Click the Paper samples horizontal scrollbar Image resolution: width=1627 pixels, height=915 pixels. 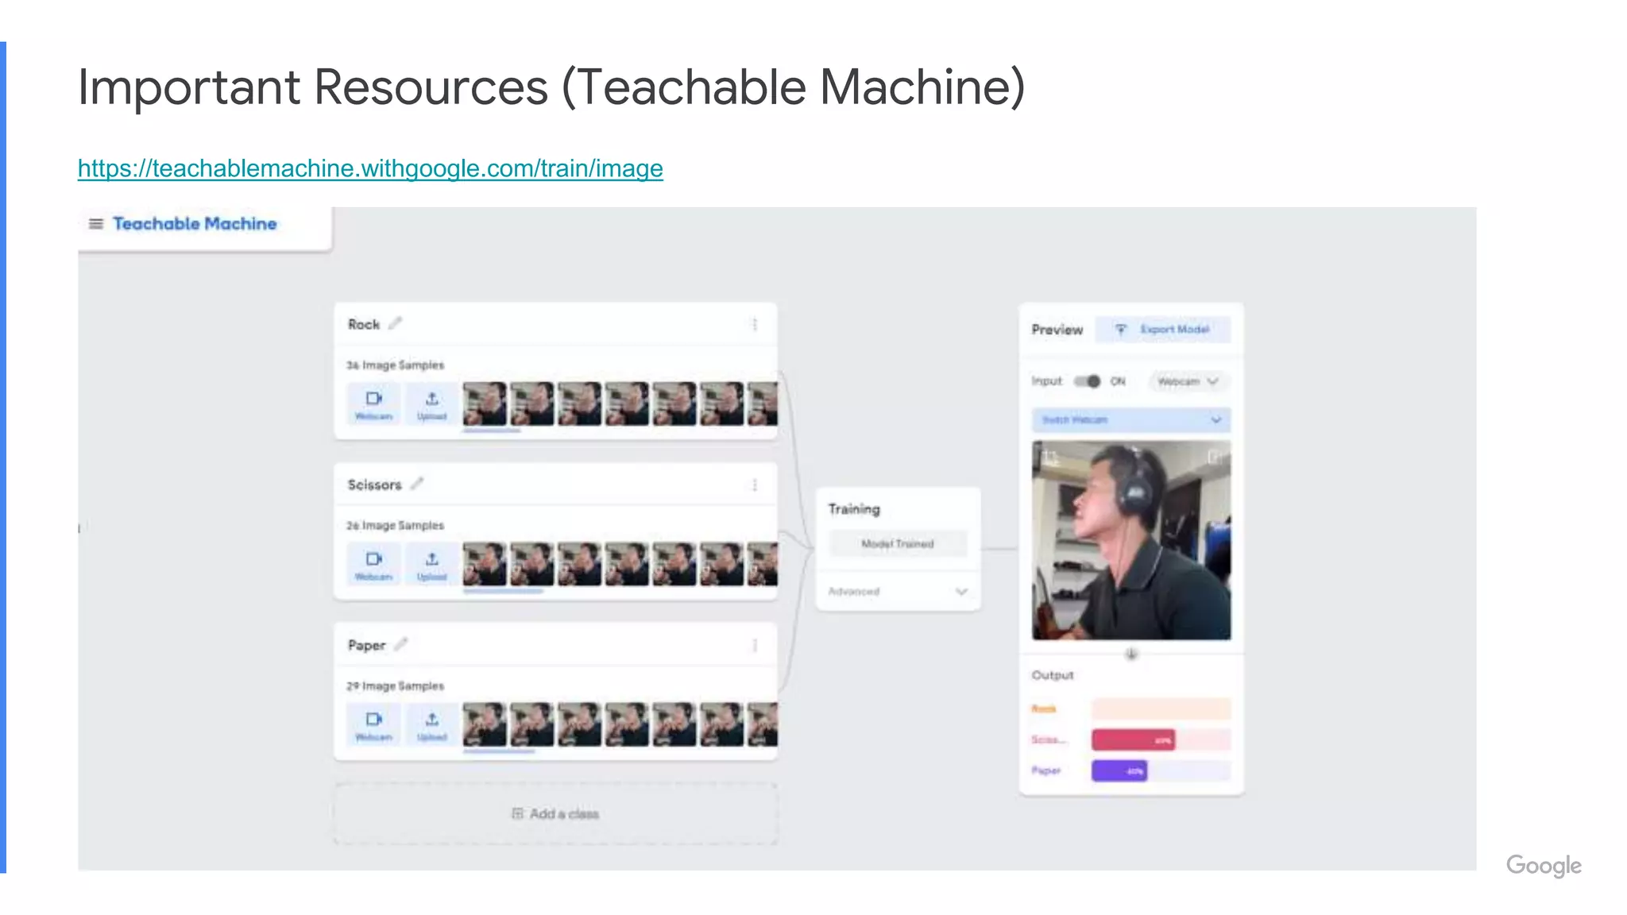pos(499,751)
